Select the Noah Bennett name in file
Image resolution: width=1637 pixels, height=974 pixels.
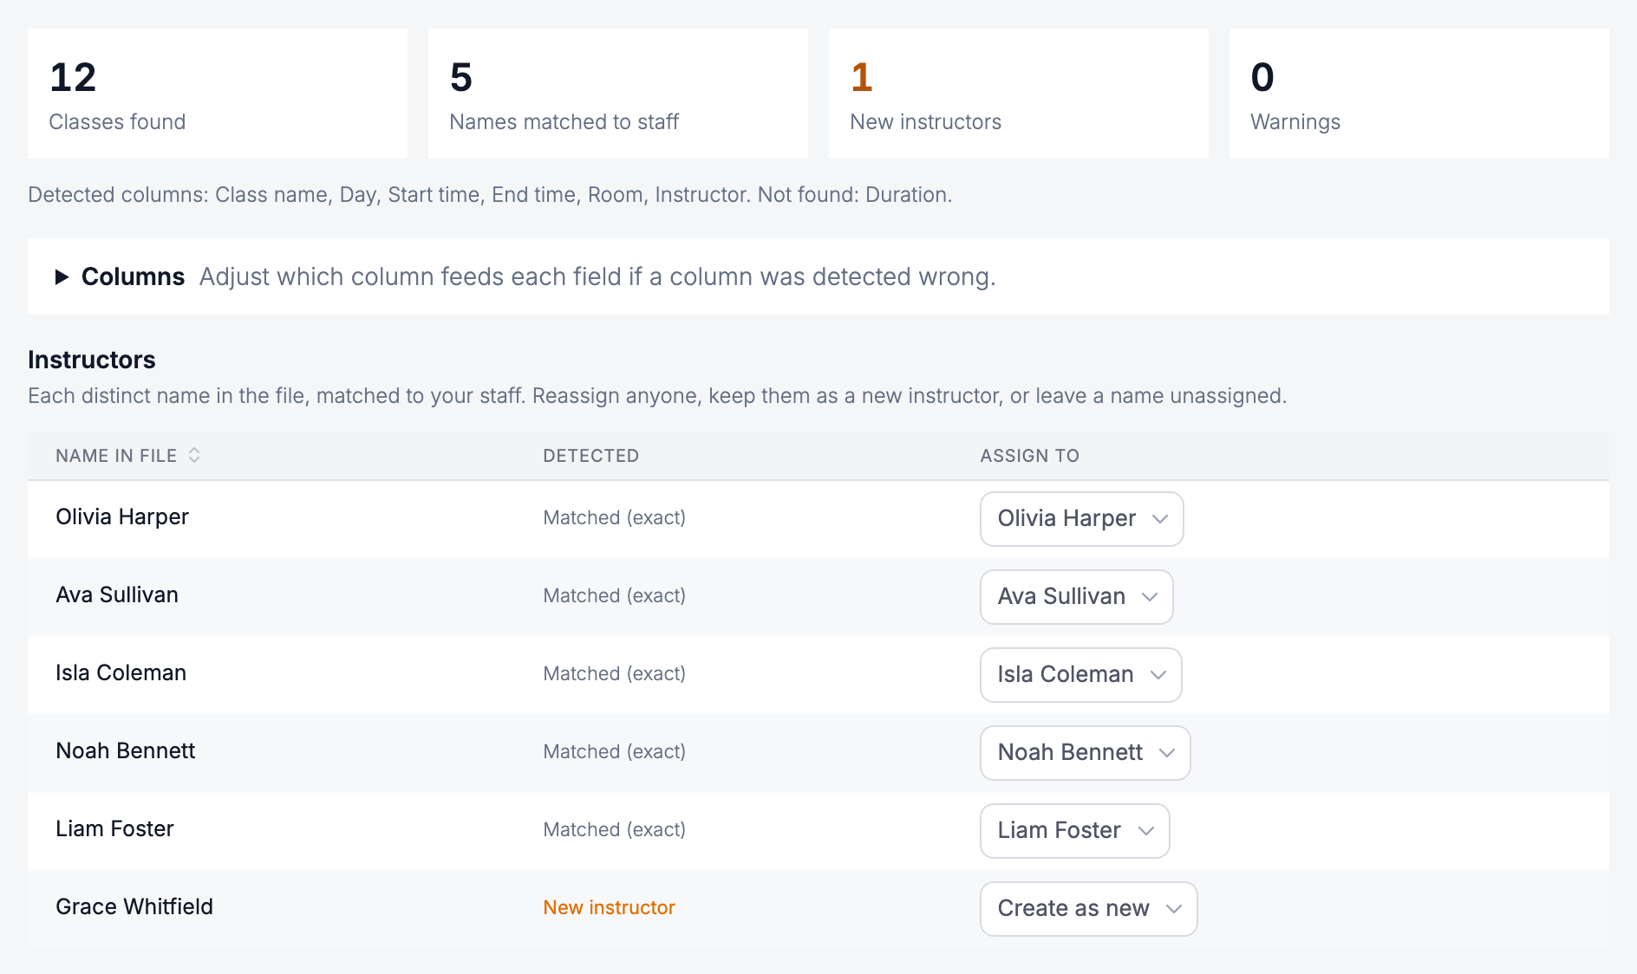coord(125,751)
